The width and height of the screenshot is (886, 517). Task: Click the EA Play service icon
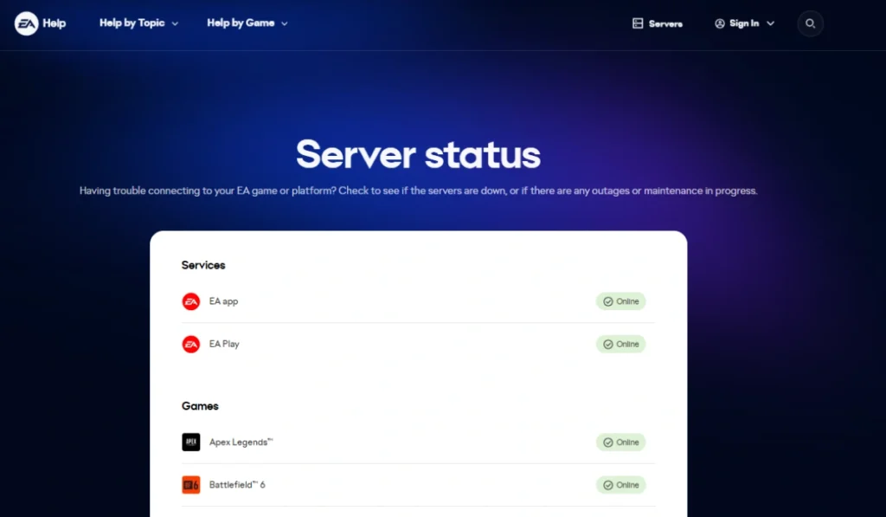tap(191, 344)
